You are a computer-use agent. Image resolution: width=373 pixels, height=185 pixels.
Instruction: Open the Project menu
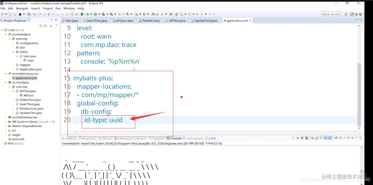[x=48, y=8]
